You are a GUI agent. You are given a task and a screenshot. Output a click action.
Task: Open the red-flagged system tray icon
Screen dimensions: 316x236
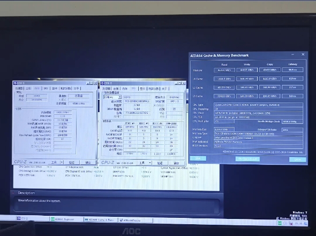pyautogui.click(x=290, y=223)
